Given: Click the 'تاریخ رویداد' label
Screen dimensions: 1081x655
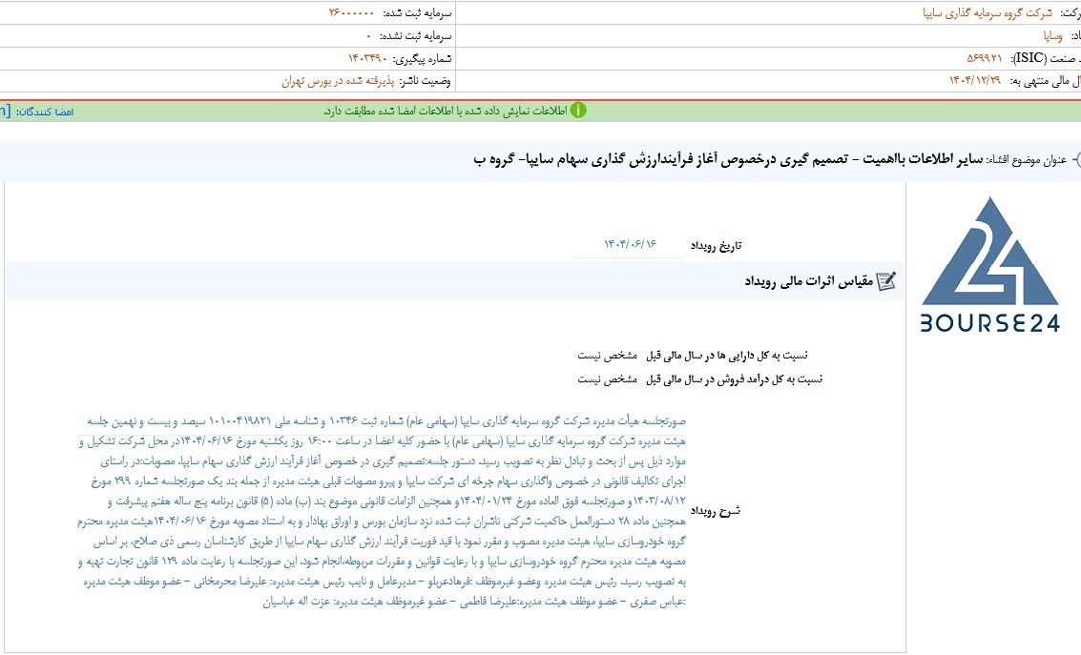Looking at the screenshot, I should (x=717, y=246).
